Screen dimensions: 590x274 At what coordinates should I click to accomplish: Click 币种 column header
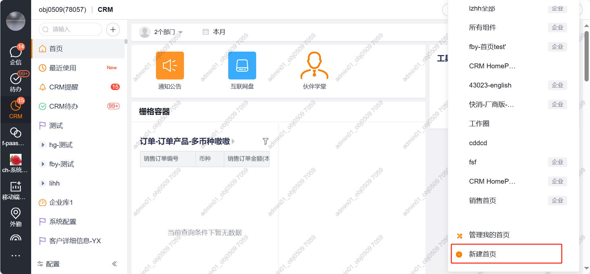click(210, 159)
